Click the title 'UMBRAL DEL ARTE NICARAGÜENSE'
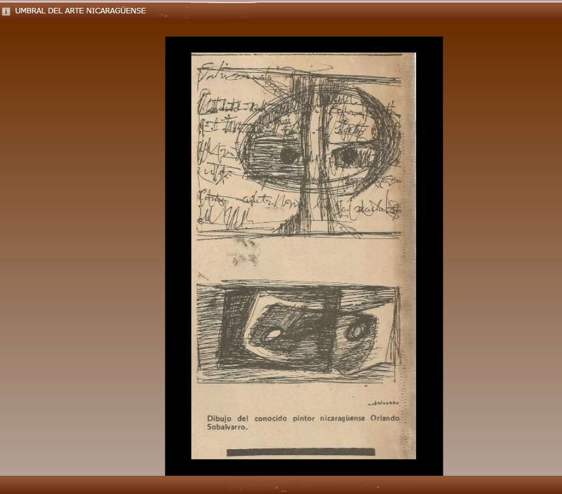The height and width of the screenshot is (494, 562). pos(80,11)
